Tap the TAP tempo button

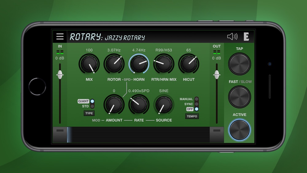[x=239, y=64]
